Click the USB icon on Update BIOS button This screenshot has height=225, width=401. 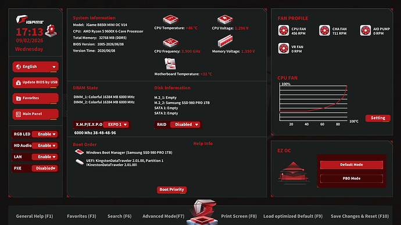pyautogui.click(x=18, y=83)
